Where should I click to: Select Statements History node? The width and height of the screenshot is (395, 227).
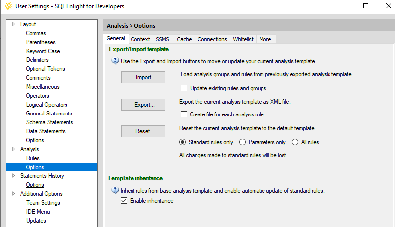click(x=42, y=176)
